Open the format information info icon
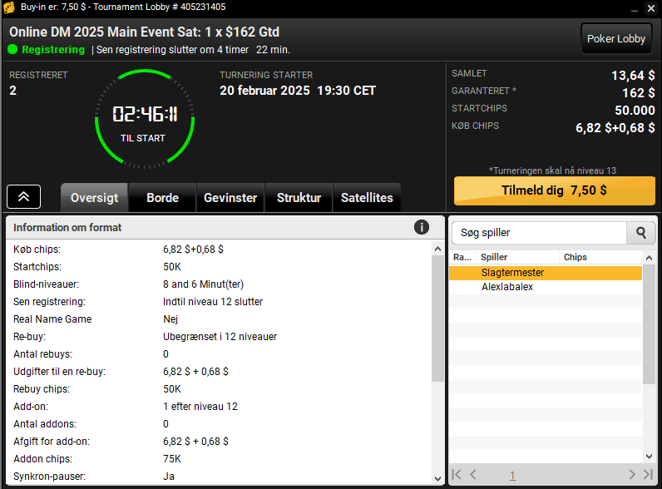The image size is (662, 489). [x=421, y=227]
